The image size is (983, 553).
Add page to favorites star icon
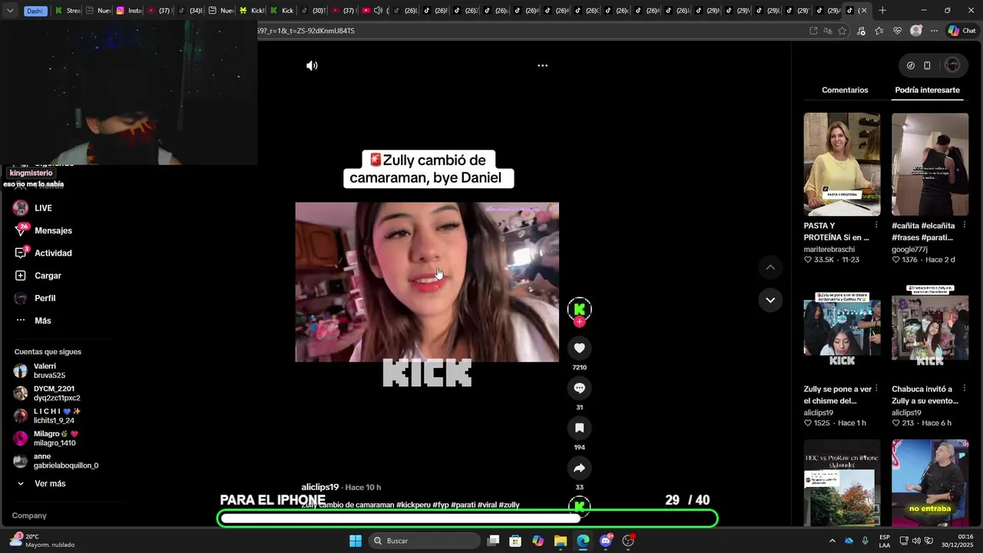[x=842, y=31]
